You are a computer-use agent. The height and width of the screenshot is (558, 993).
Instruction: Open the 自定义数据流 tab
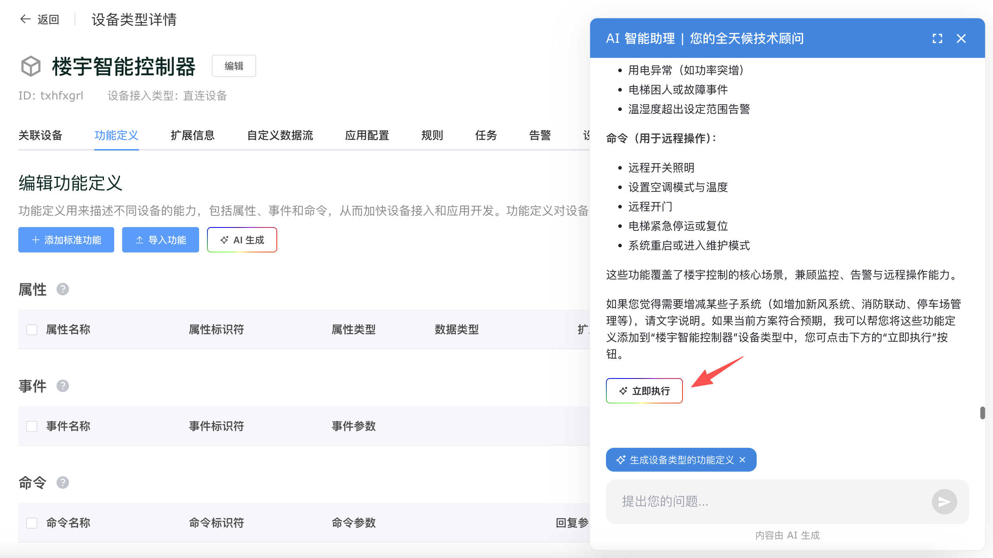pyautogui.click(x=280, y=136)
